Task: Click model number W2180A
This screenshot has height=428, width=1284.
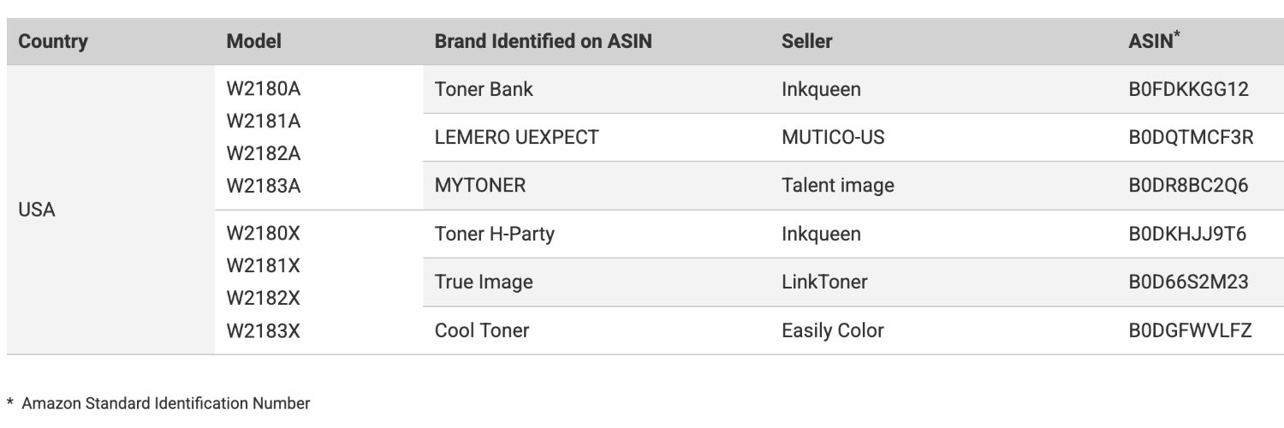Action: [x=263, y=89]
